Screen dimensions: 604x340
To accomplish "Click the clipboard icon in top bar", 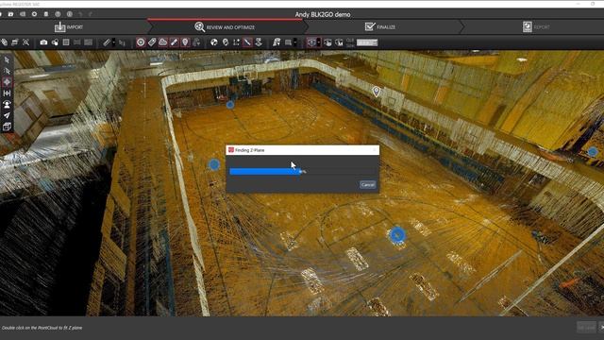I will point(46,14).
